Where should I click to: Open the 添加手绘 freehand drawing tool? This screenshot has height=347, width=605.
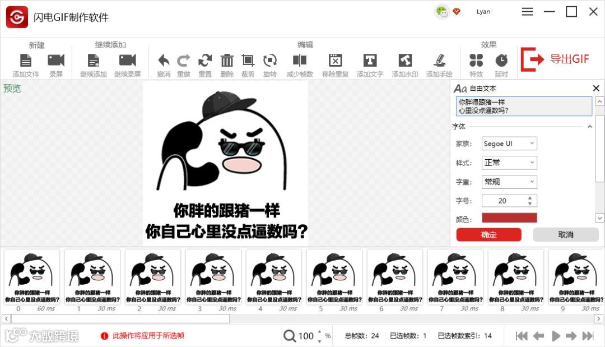[x=439, y=61]
